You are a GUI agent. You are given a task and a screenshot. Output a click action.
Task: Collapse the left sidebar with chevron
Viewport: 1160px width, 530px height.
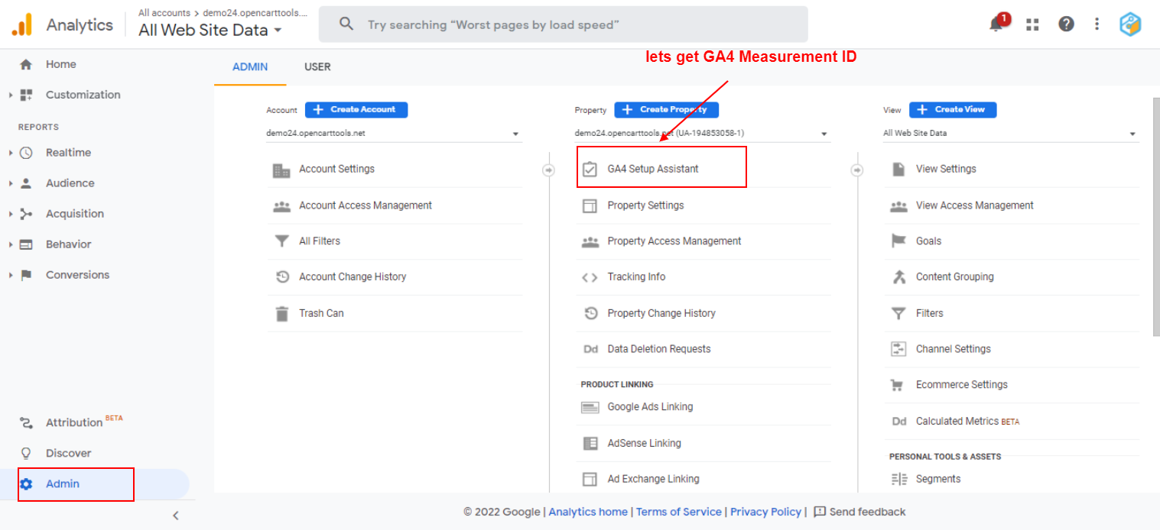pyautogui.click(x=176, y=515)
